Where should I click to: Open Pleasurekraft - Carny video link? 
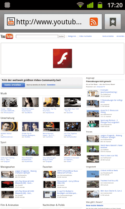(68, 182)
